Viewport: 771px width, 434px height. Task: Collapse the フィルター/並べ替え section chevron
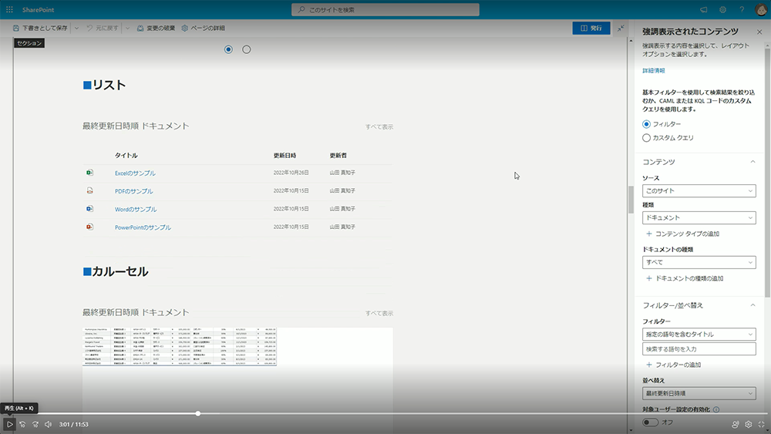(x=752, y=305)
